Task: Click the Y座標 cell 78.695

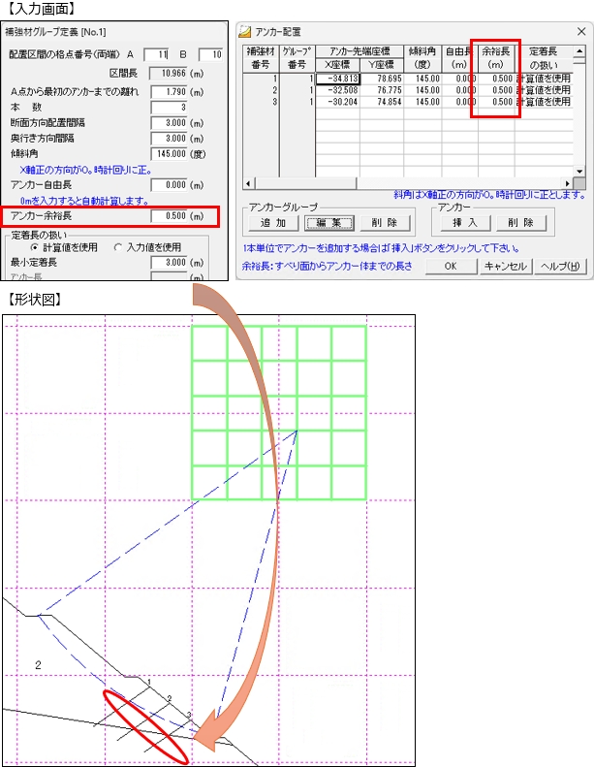Action: pyautogui.click(x=382, y=79)
